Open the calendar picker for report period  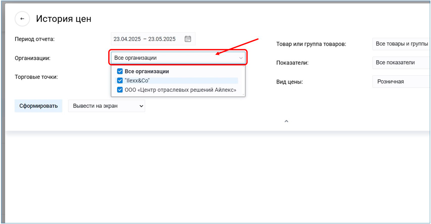[188, 39]
